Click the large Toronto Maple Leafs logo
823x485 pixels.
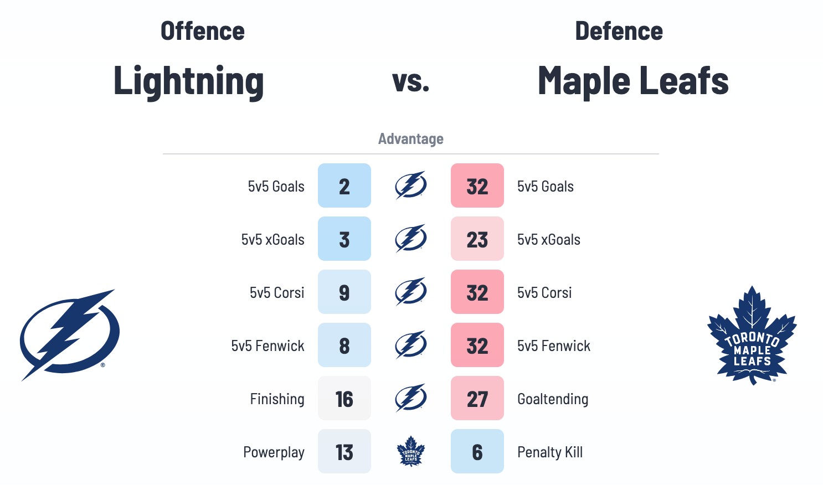752,336
